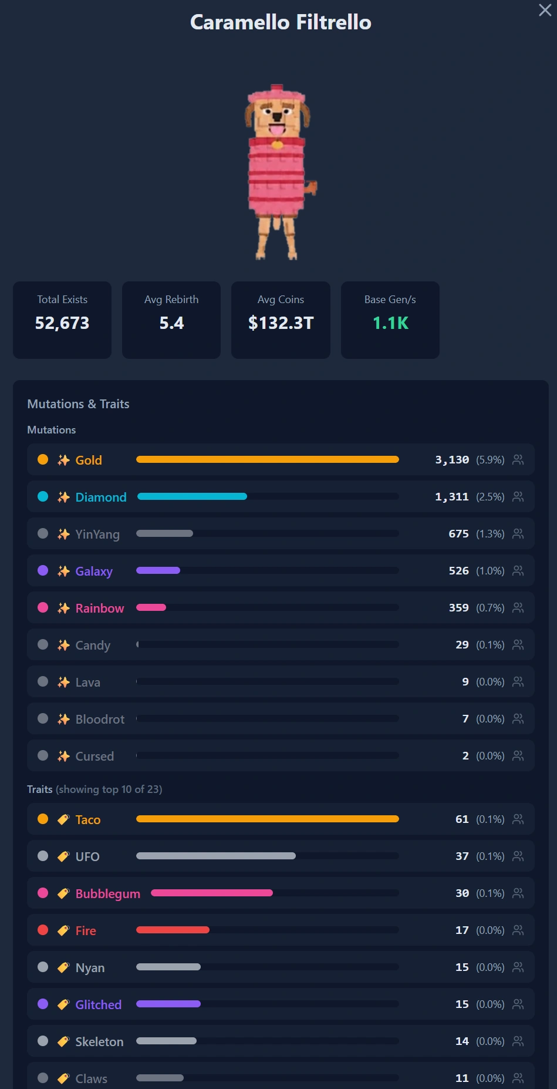Viewport: 557px width, 1089px height.
Task: Click the owners icon in Diamond row
Action: click(518, 496)
